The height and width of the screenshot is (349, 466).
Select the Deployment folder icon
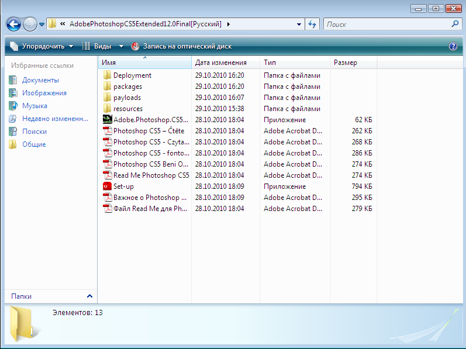point(107,75)
